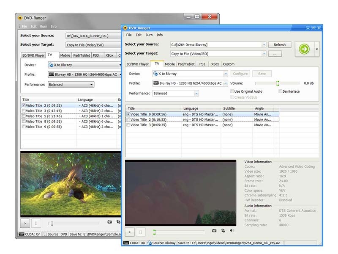Screen dimensions: 338x254
Task: Click crop icon in back window
Action: pos(118,222)
